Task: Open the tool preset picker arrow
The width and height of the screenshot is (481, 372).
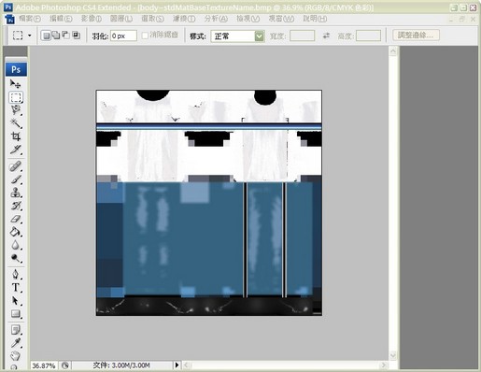Action: [30, 36]
